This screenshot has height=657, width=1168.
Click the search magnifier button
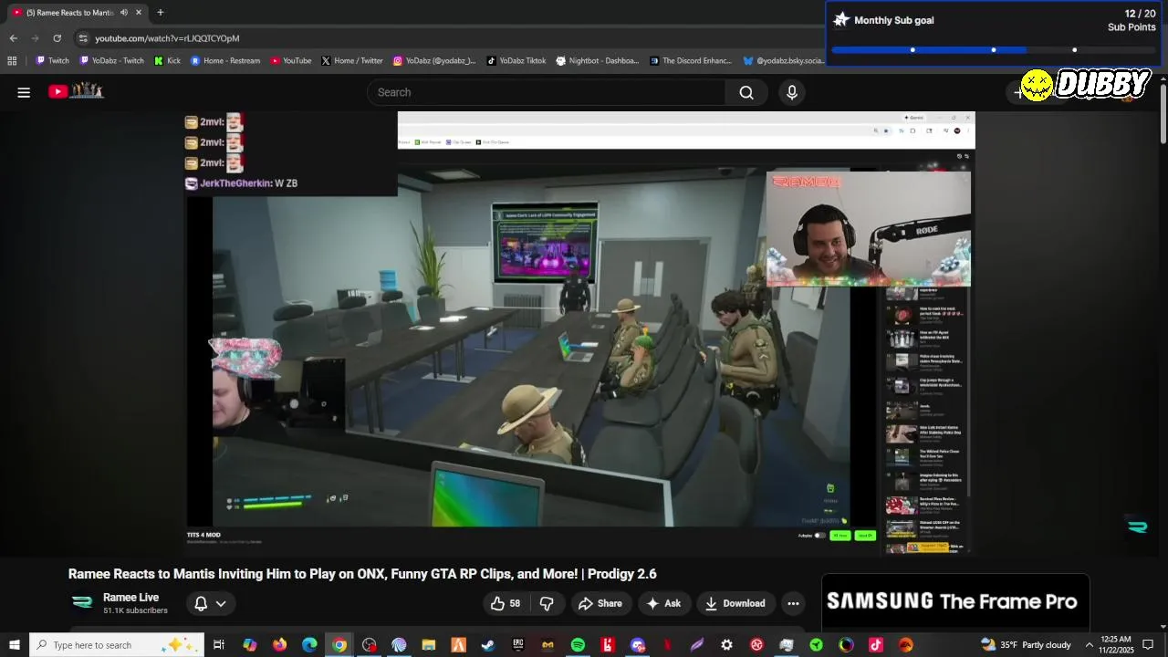click(x=746, y=92)
